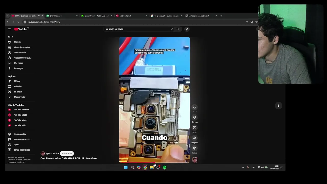Image resolution: width=327 pixels, height=184 pixels.
Task: Open the tab search dropdown arrow
Action: [x=8, y=16]
